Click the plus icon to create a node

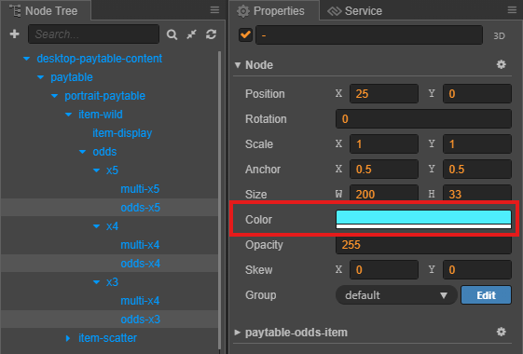(14, 34)
